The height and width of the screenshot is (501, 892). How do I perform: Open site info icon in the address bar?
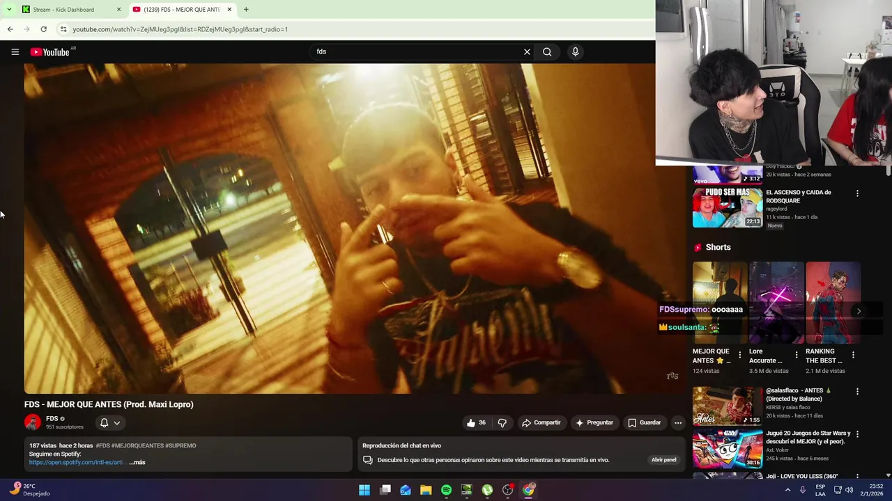click(x=63, y=29)
